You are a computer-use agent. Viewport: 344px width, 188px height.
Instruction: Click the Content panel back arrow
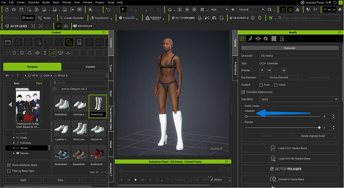7,76
